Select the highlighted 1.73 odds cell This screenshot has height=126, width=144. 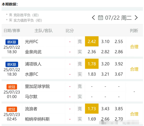point(92,109)
